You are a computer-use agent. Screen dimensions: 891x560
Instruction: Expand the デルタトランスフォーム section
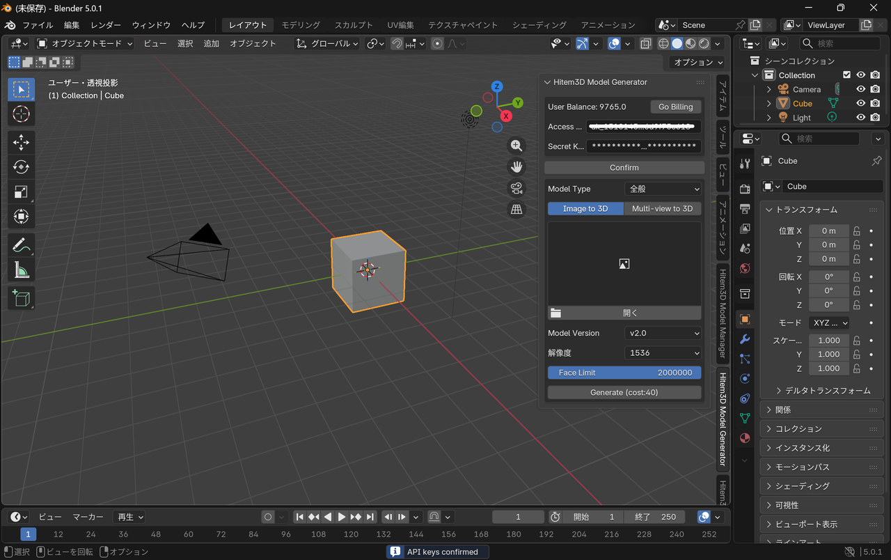tap(821, 391)
